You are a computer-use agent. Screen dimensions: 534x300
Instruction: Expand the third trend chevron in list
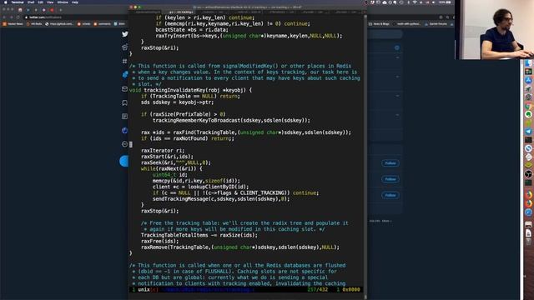point(397,96)
